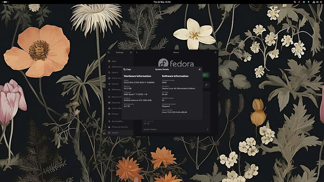Viewport: 324px width, 182px height.
Task: Click the '3.0 TB' disk capacity in System Details dialog
Action: coord(127,106)
